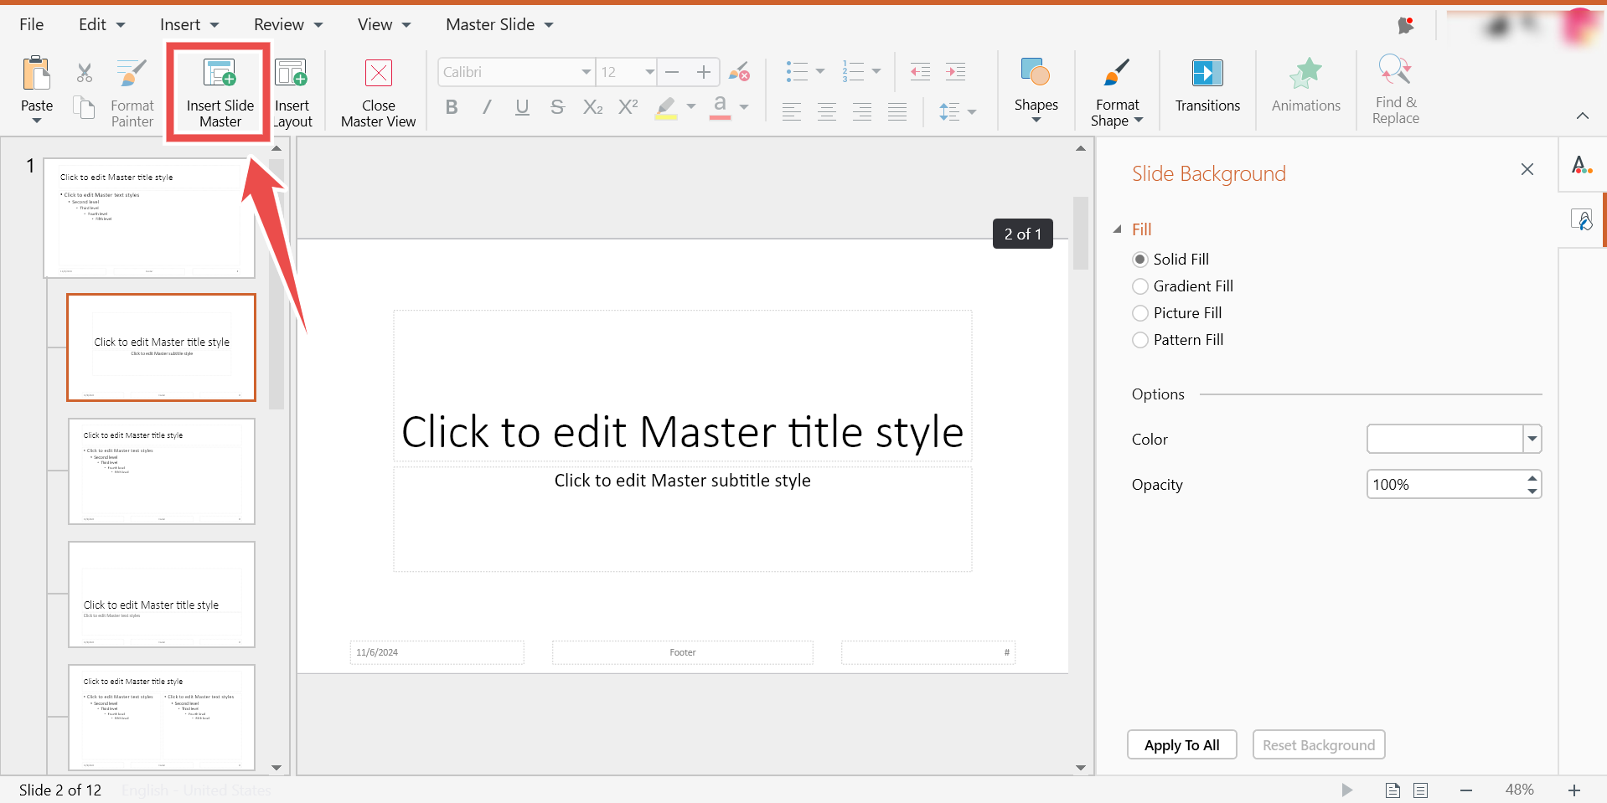Open the line spacing dropdown arrow

[x=972, y=111]
